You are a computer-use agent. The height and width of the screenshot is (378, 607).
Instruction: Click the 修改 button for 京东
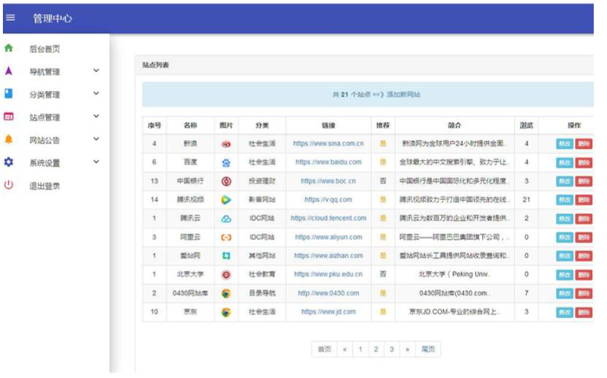pyautogui.click(x=565, y=312)
